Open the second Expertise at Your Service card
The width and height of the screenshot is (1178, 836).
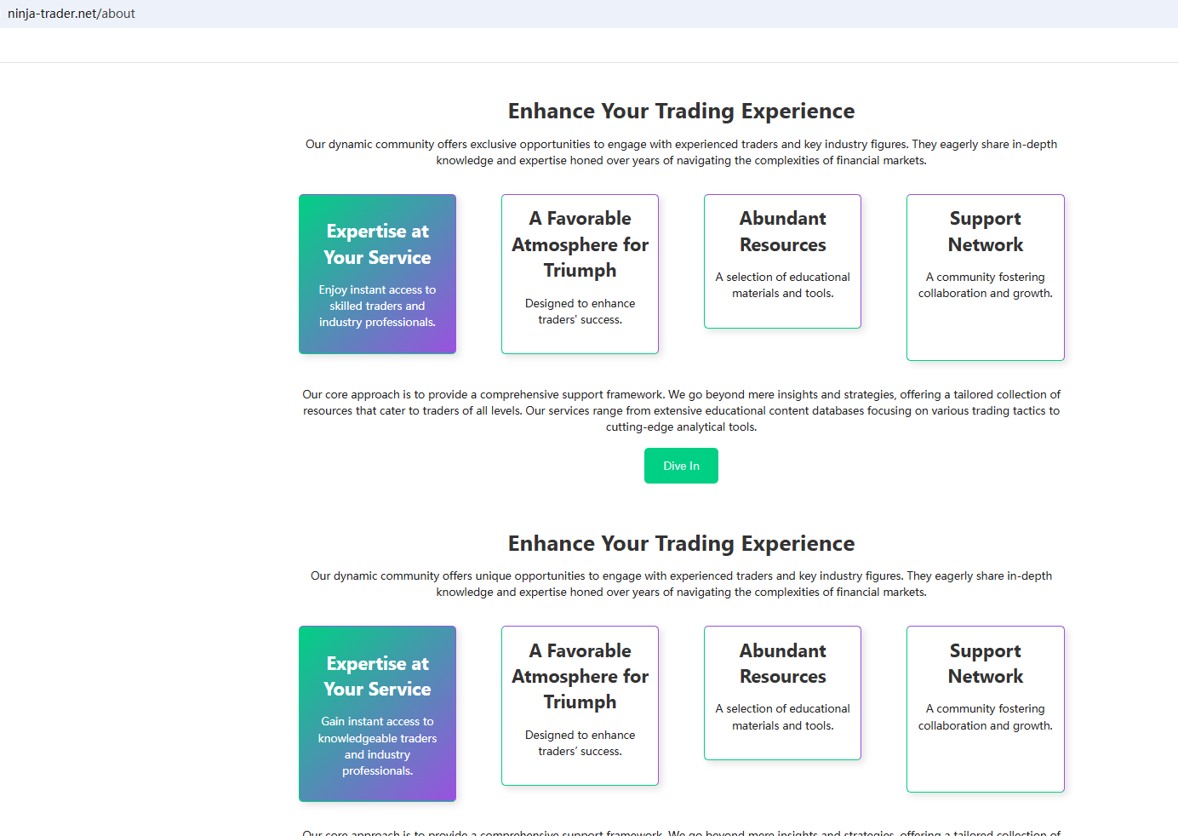(377, 714)
